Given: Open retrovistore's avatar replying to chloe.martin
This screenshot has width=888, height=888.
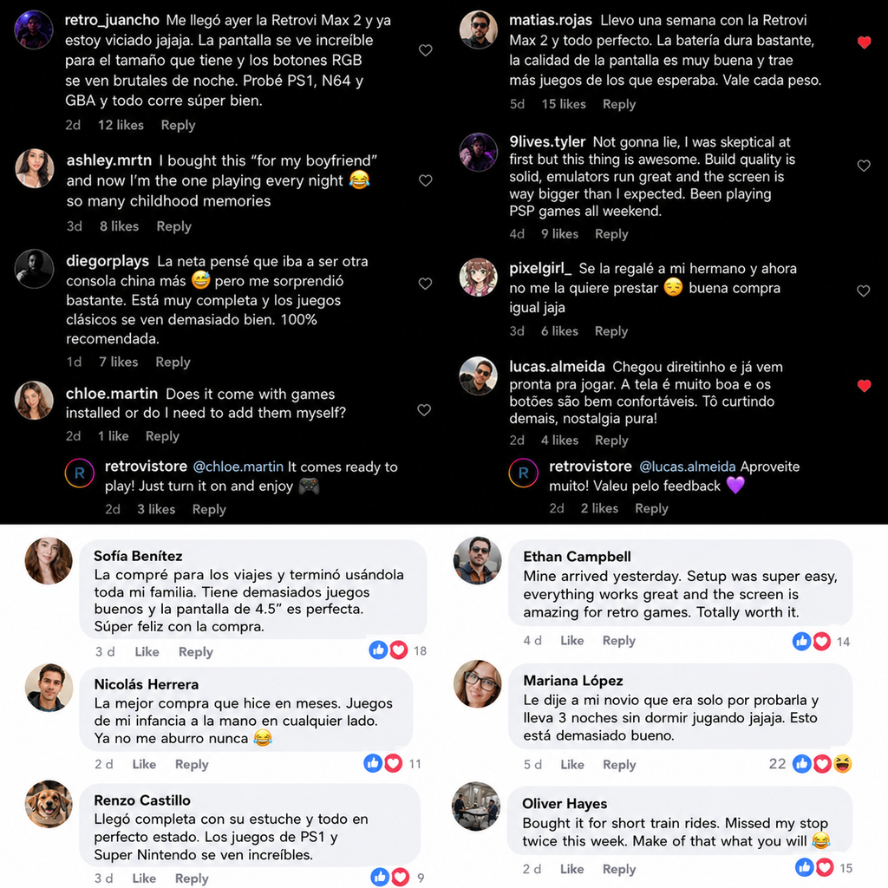Looking at the screenshot, I should point(80,473).
